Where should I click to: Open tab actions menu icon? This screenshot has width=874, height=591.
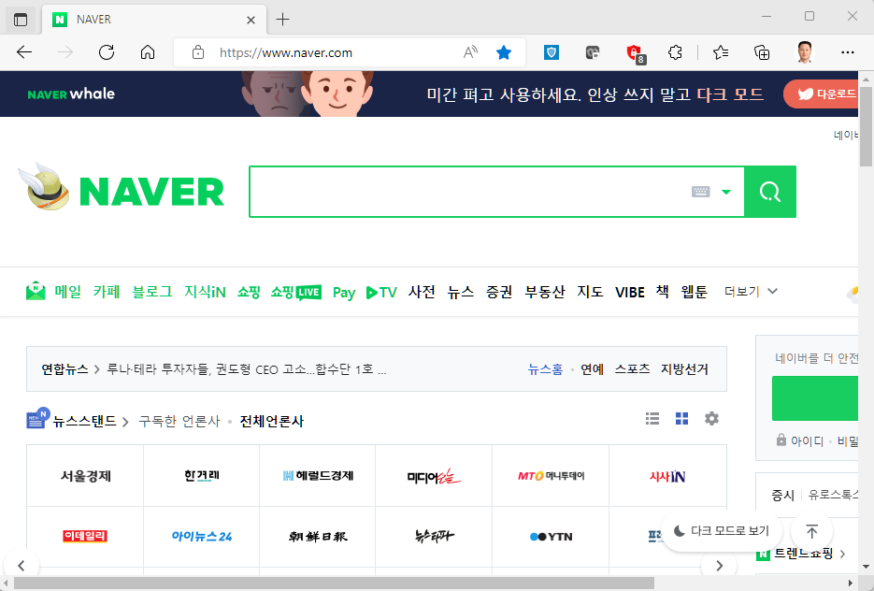pyautogui.click(x=21, y=20)
